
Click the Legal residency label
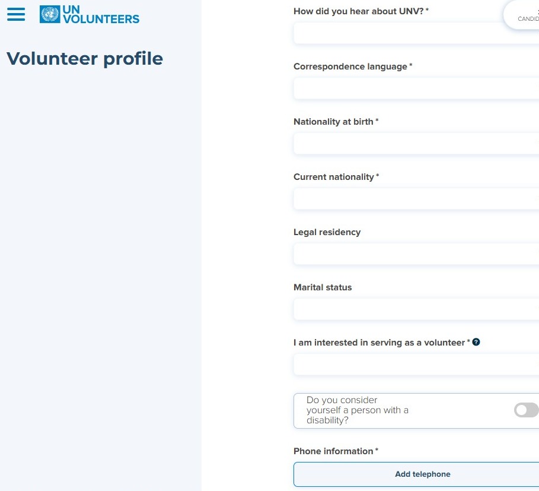click(x=327, y=232)
